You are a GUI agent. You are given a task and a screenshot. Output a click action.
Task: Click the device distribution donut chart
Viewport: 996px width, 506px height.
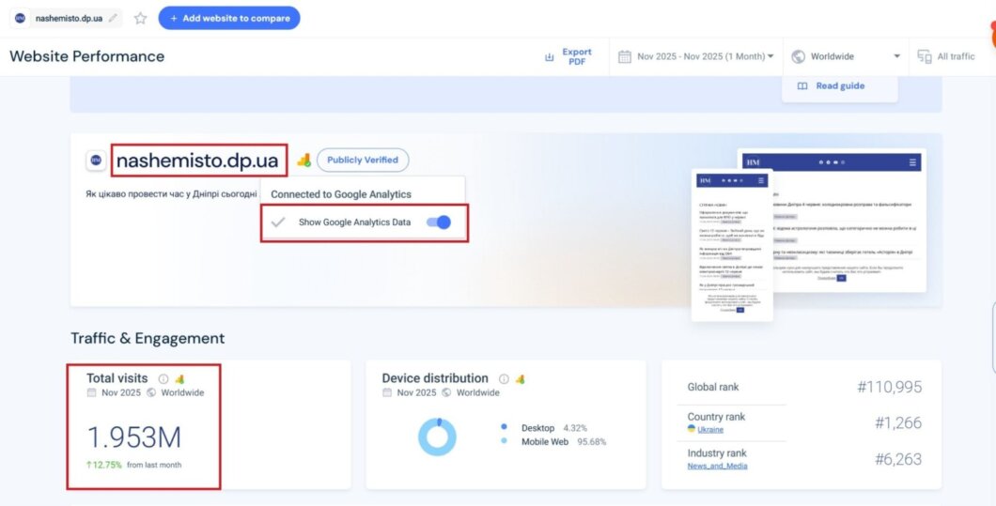[437, 437]
